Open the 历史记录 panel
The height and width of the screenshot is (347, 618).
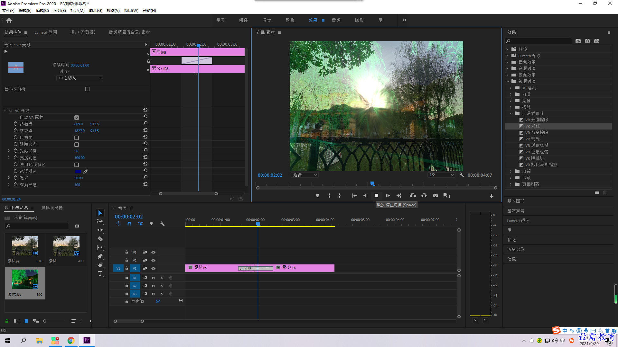coord(516,249)
